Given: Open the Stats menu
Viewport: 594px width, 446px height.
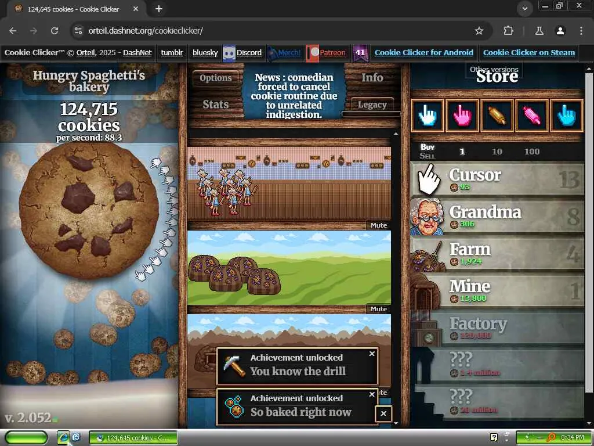Looking at the screenshot, I should (x=216, y=105).
